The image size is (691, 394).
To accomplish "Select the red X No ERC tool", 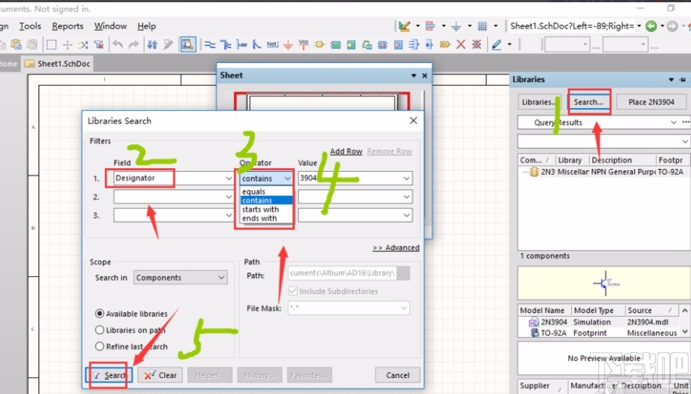I will [461, 44].
